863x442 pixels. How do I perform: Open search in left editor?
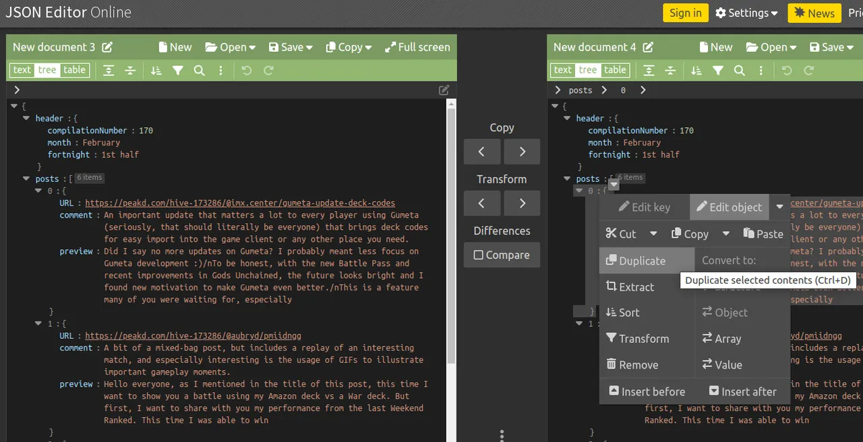tap(199, 70)
